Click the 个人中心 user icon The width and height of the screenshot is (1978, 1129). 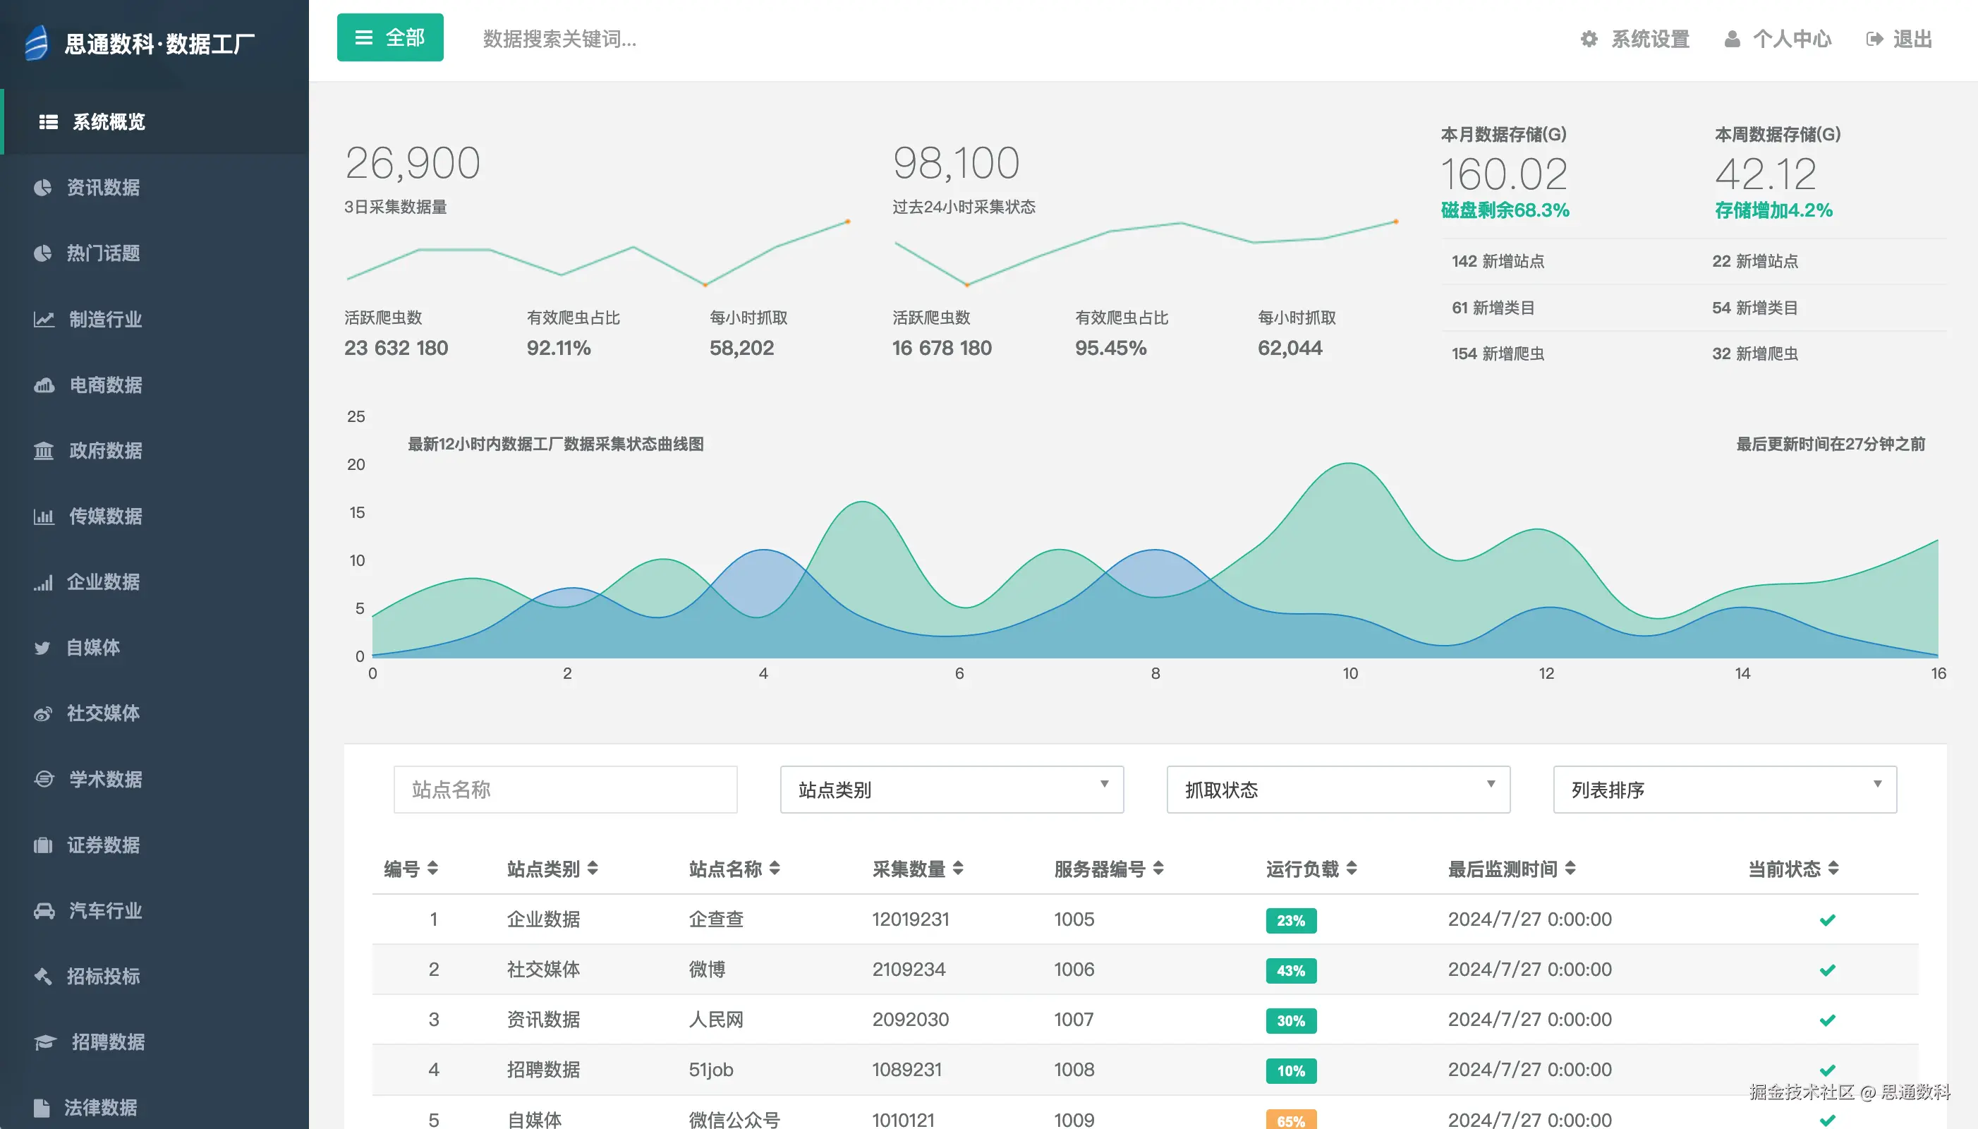(1732, 39)
